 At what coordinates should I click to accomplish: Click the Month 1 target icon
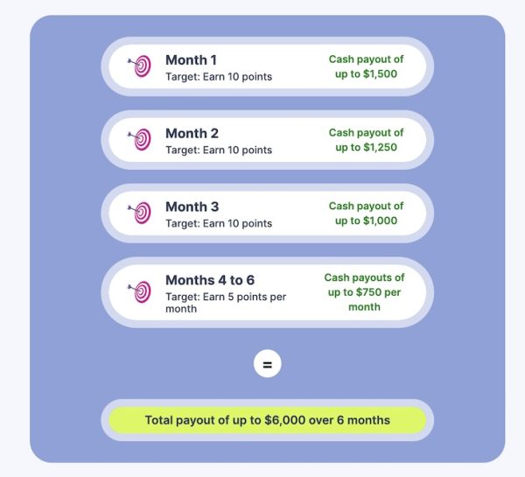pyautogui.click(x=141, y=67)
